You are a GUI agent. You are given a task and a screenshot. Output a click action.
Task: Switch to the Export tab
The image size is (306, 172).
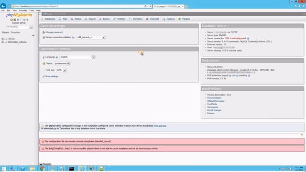click(x=90, y=19)
